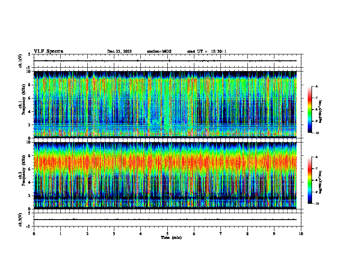Image resolution: width=339 pixels, height=262 pixels.
Task: Click time axis tick label "2"
Action: [x=87, y=234]
